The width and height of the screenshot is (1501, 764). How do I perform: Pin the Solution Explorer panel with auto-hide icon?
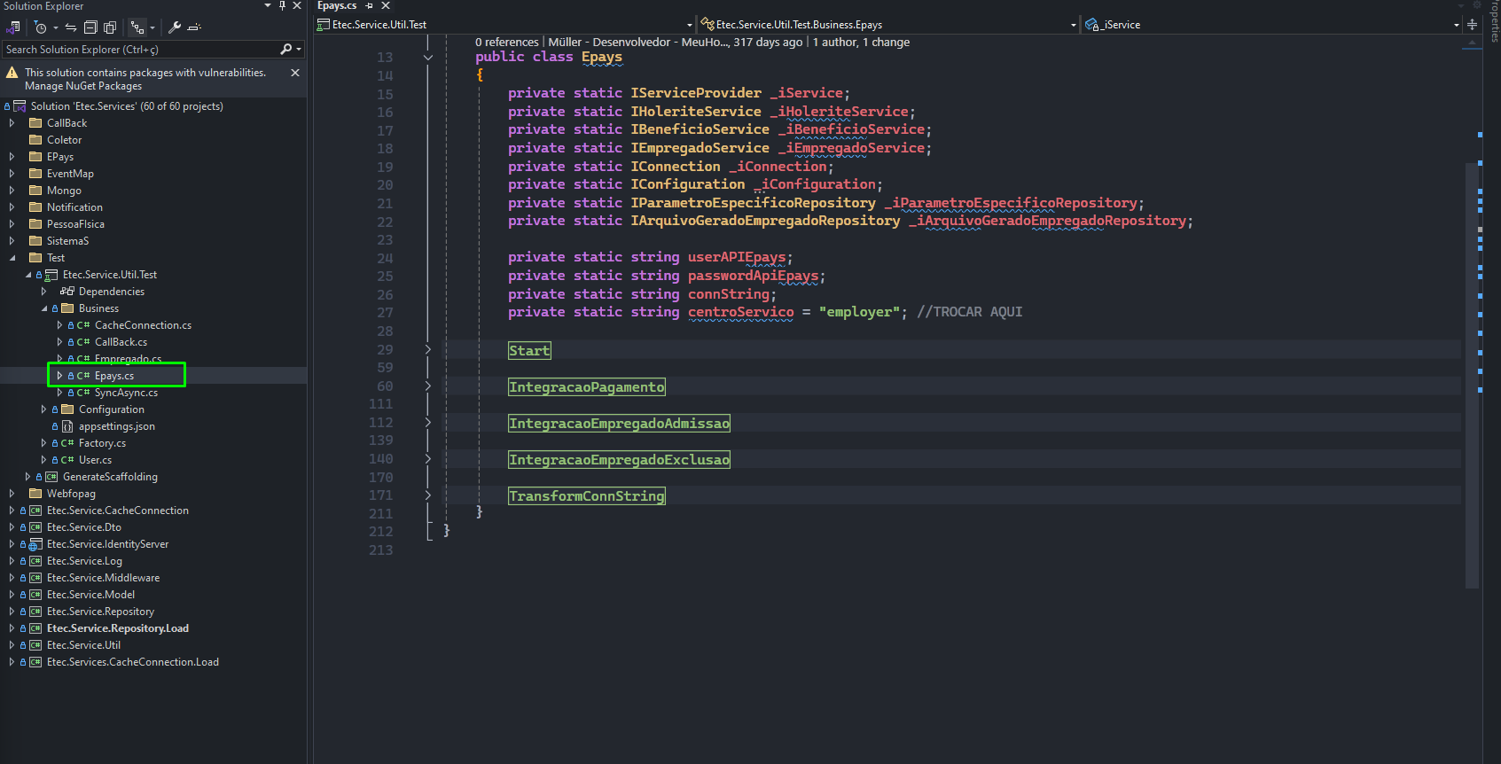(283, 5)
